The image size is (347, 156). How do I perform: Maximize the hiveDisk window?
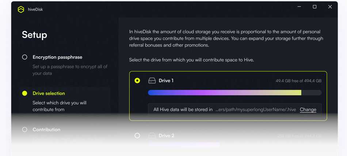click(314, 7)
